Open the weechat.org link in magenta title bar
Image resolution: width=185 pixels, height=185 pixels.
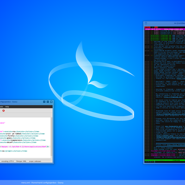(x=173, y=29)
